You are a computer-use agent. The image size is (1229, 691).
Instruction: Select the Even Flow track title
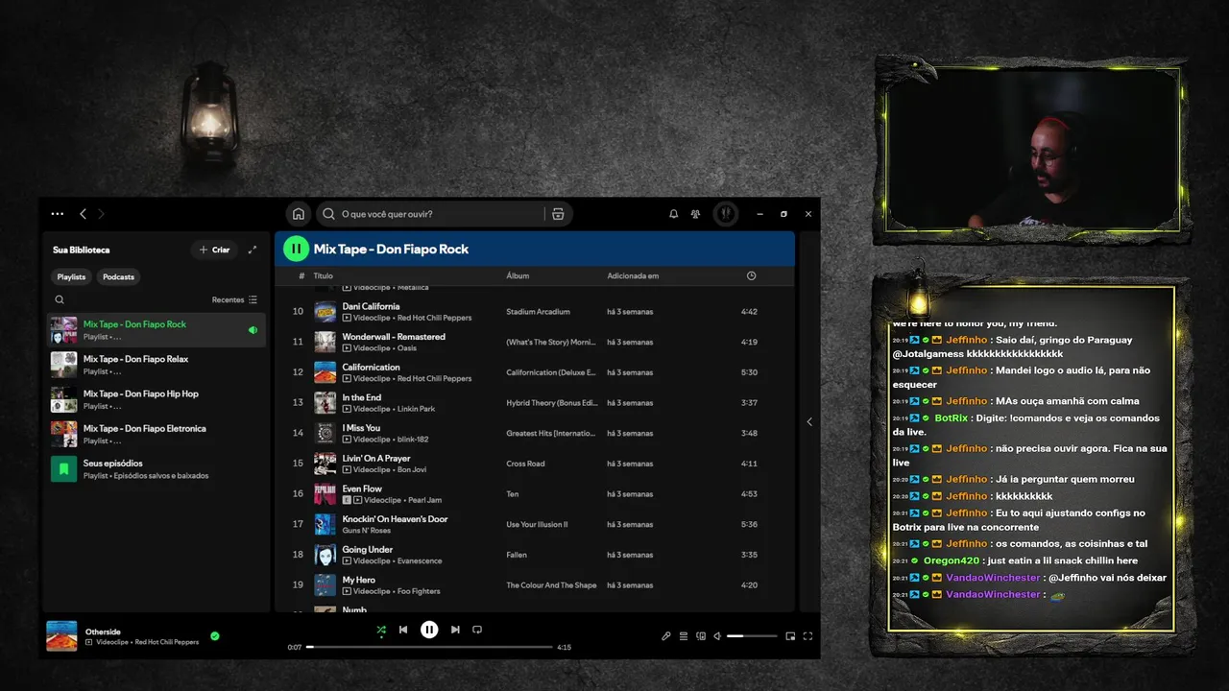tap(362, 488)
